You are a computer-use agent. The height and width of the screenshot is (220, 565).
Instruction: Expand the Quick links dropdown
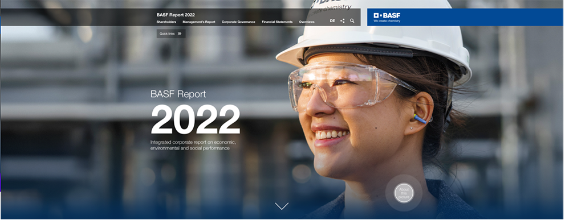click(171, 34)
